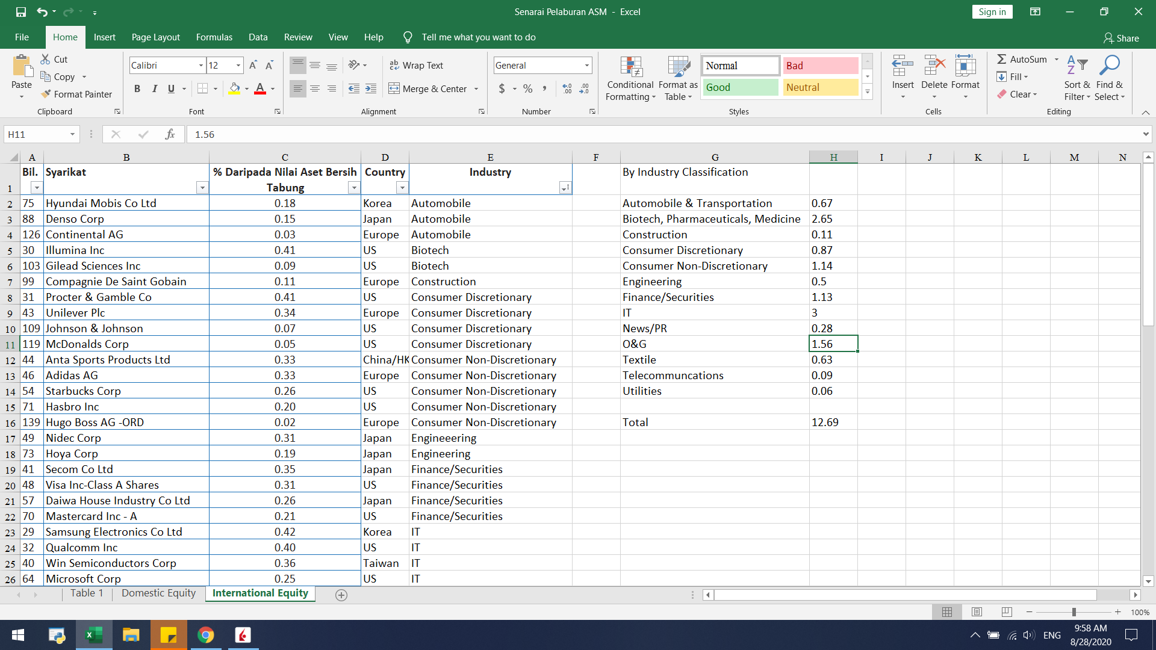Open the Table 1 sheet tab
Screen dimensions: 1156x650
point(86,593)
